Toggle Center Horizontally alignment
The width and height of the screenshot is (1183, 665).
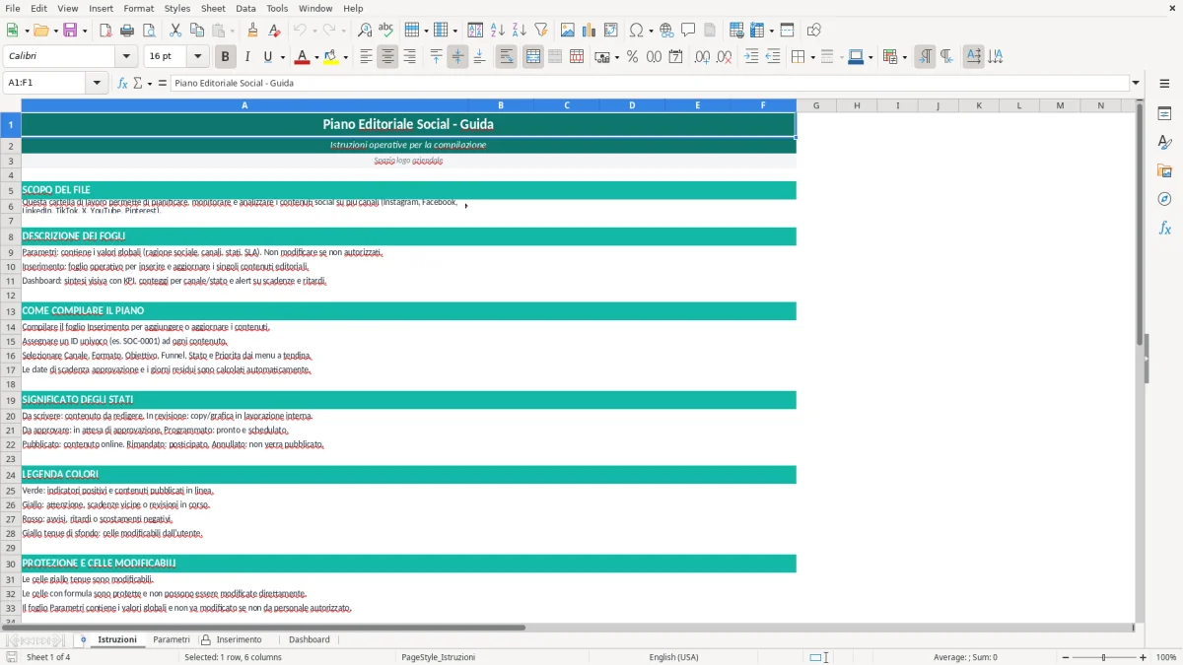pos(387,57)
